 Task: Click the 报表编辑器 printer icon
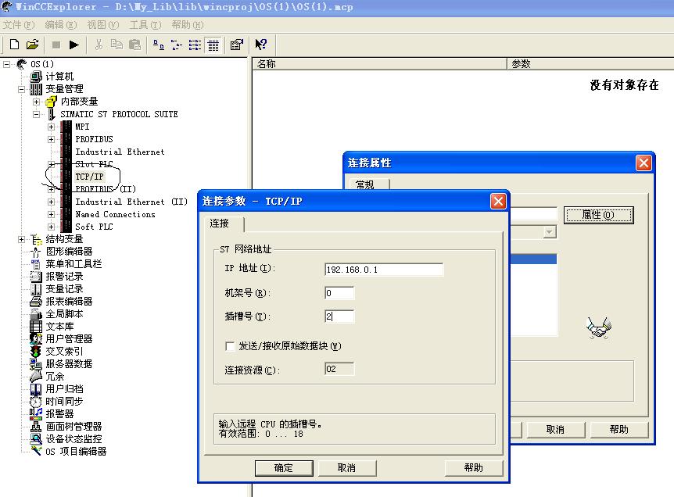pos(36,302)
